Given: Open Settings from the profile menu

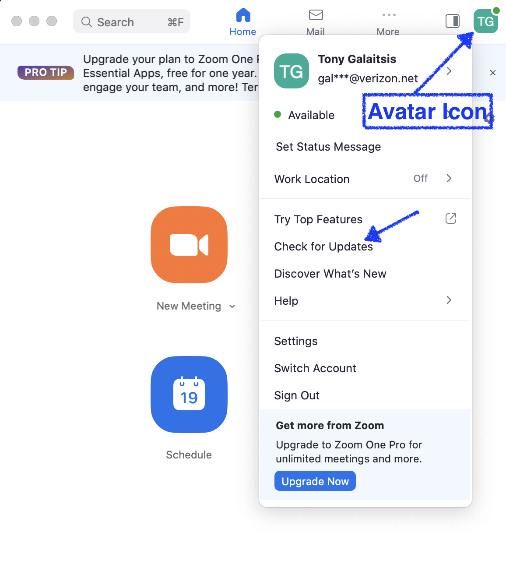Looking at the screenshot, I should coord(296,341).
